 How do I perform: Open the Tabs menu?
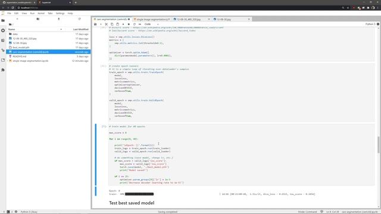pyautogui.click(x=50, y=13)
